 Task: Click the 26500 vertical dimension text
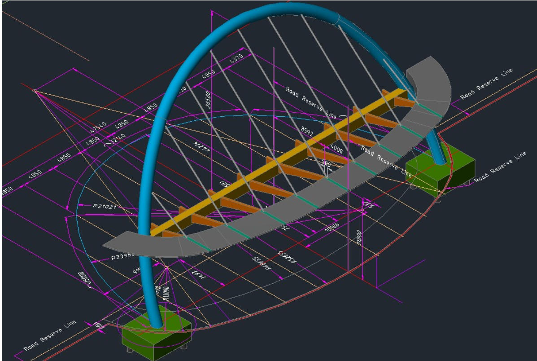[x=208, y=101]
